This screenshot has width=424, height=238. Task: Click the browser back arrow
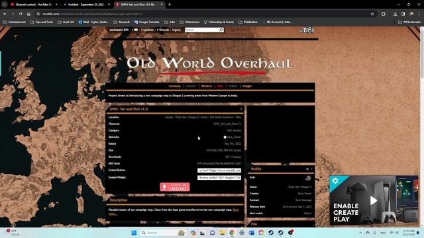(5, 14)
